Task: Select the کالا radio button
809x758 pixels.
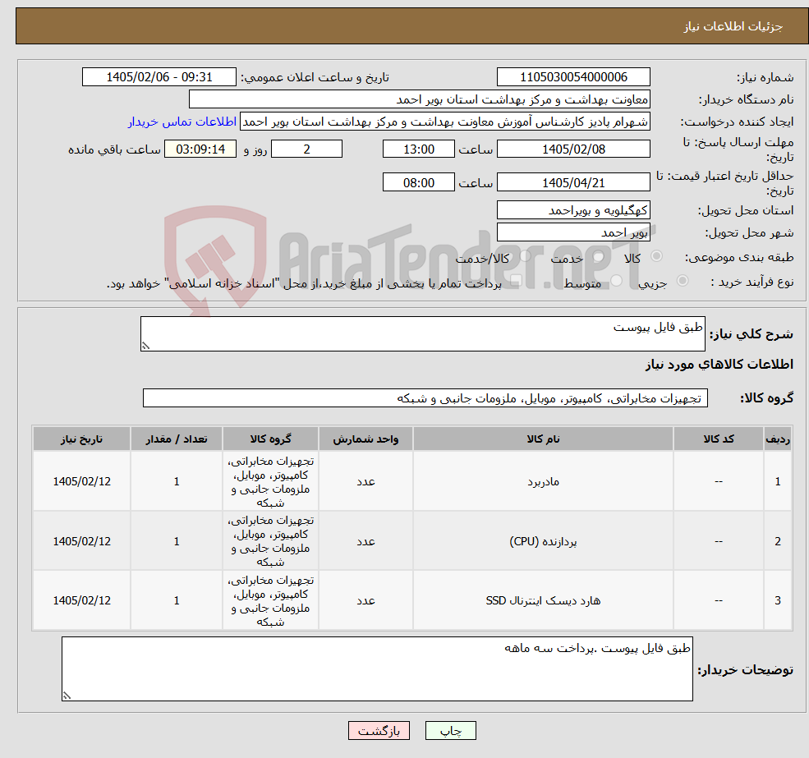Action: point(657,256)
